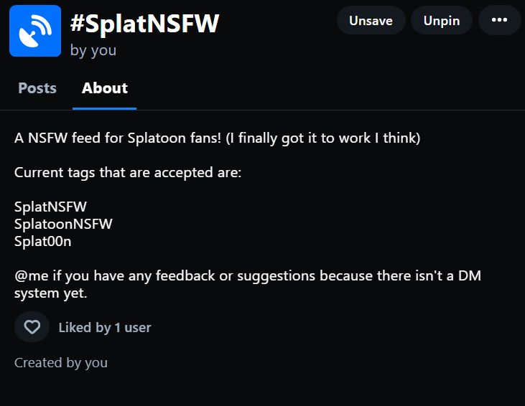Click the 'Current tags that are accepted are:' line
The image size is (525, 406).
coord(128,173)
